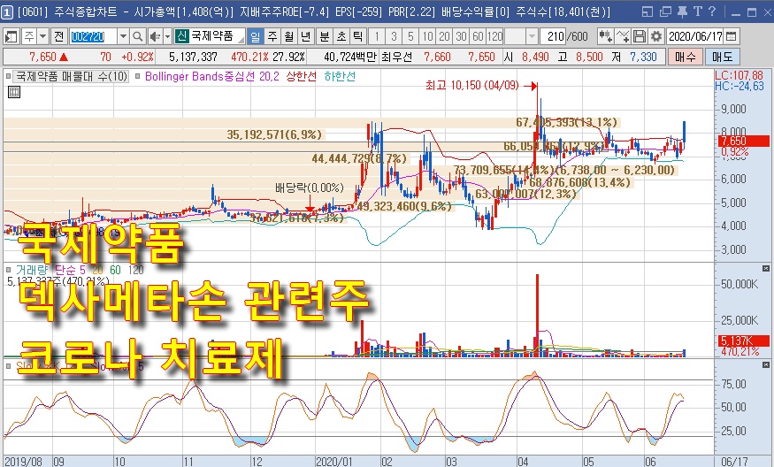The height and width of the screenshot is (467, 774).
Task: Choose interval 3 button
Action: coord(394,36)
